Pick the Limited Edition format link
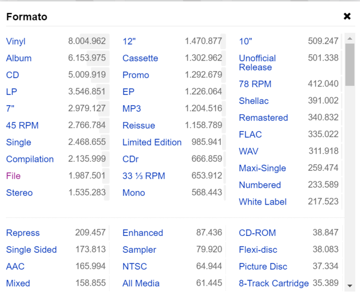This screenshot has width=360, height=298. 152,142
